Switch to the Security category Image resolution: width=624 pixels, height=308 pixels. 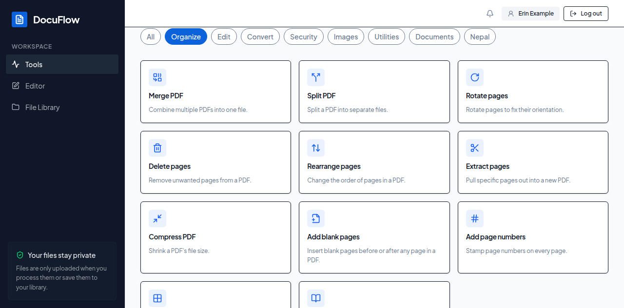[x=304, y=36]
